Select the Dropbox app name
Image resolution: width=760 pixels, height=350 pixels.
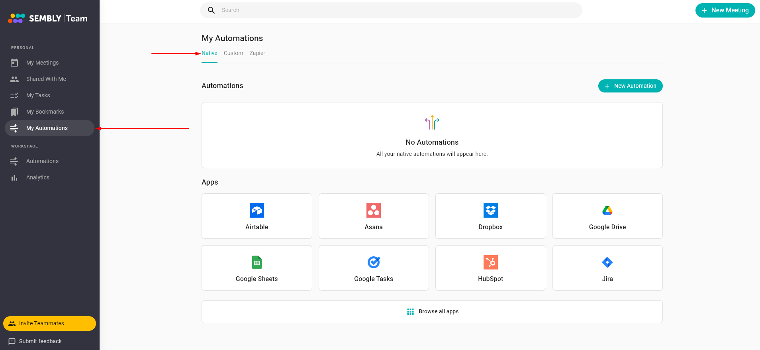pos(491,227)
